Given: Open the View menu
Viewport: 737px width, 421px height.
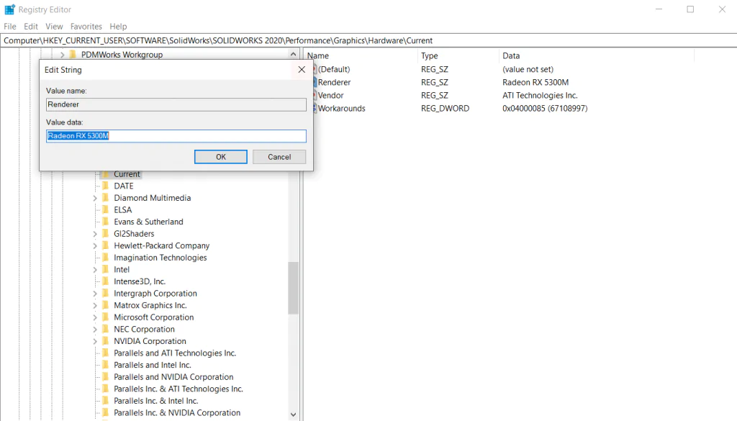Looking at the screenshot, I should click(x=54, y=27).
